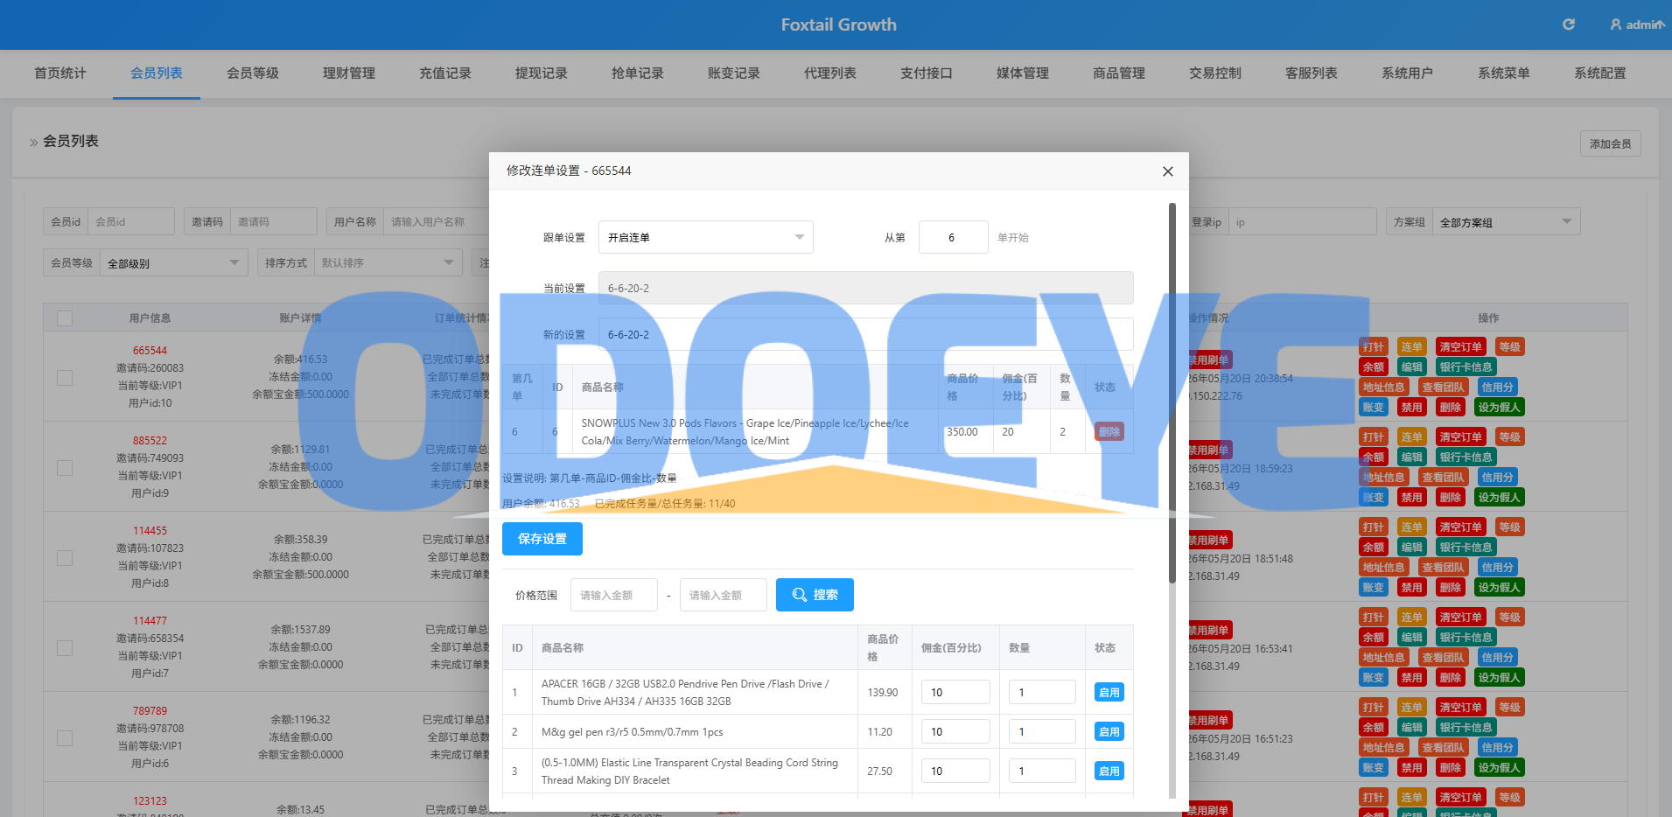
Task: Click the dialog vertical scrollbar
Action: tap(1172, 394)
